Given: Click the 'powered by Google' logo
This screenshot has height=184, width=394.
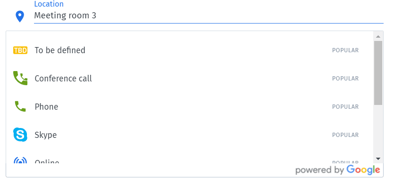Looking at the screenshot, I should tap(337, 170).
